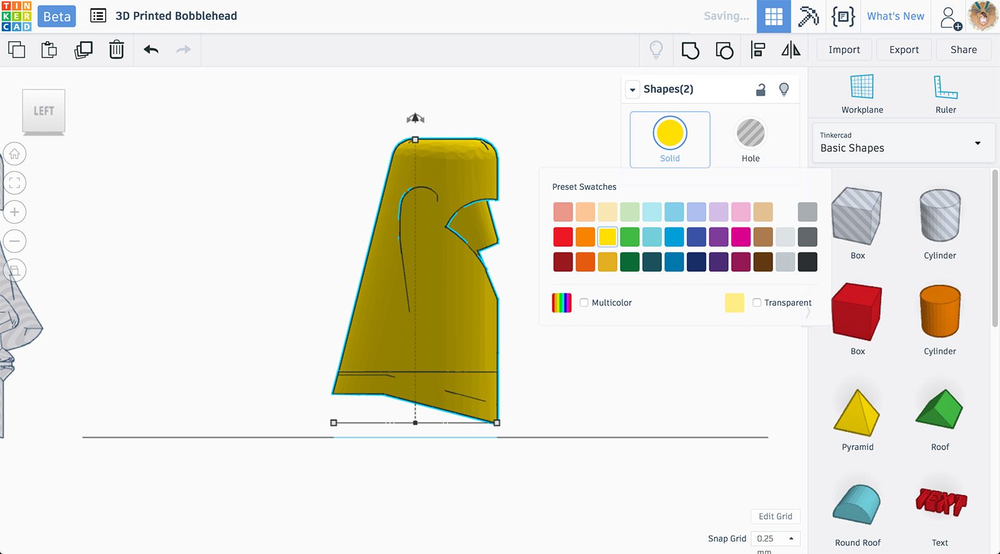Click the pale yellow transparent swatch
This screenshot has height=554, width=1000.
734,302
